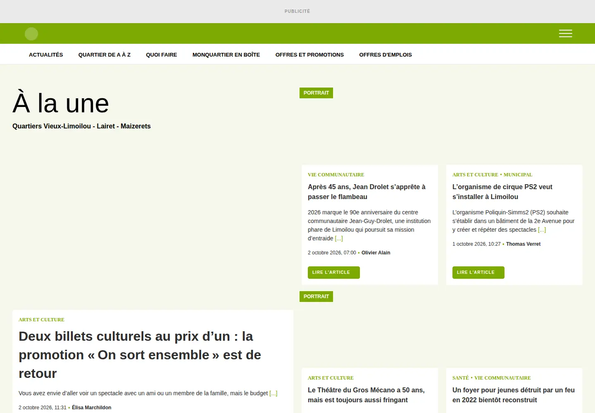Click date 2 octobre 2026, 07:00
This screenshot has width=595, height=413.
pos(332,253)
